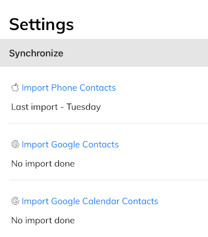Click divider line below Google Contacts status

[108, 180]
